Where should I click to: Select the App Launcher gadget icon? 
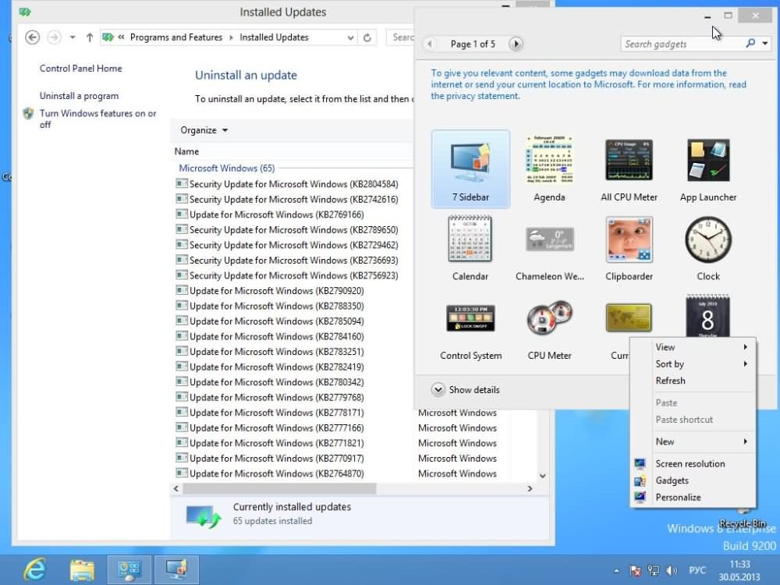(707, 160)
